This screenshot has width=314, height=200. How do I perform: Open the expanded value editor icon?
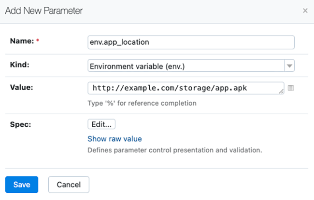290,88
